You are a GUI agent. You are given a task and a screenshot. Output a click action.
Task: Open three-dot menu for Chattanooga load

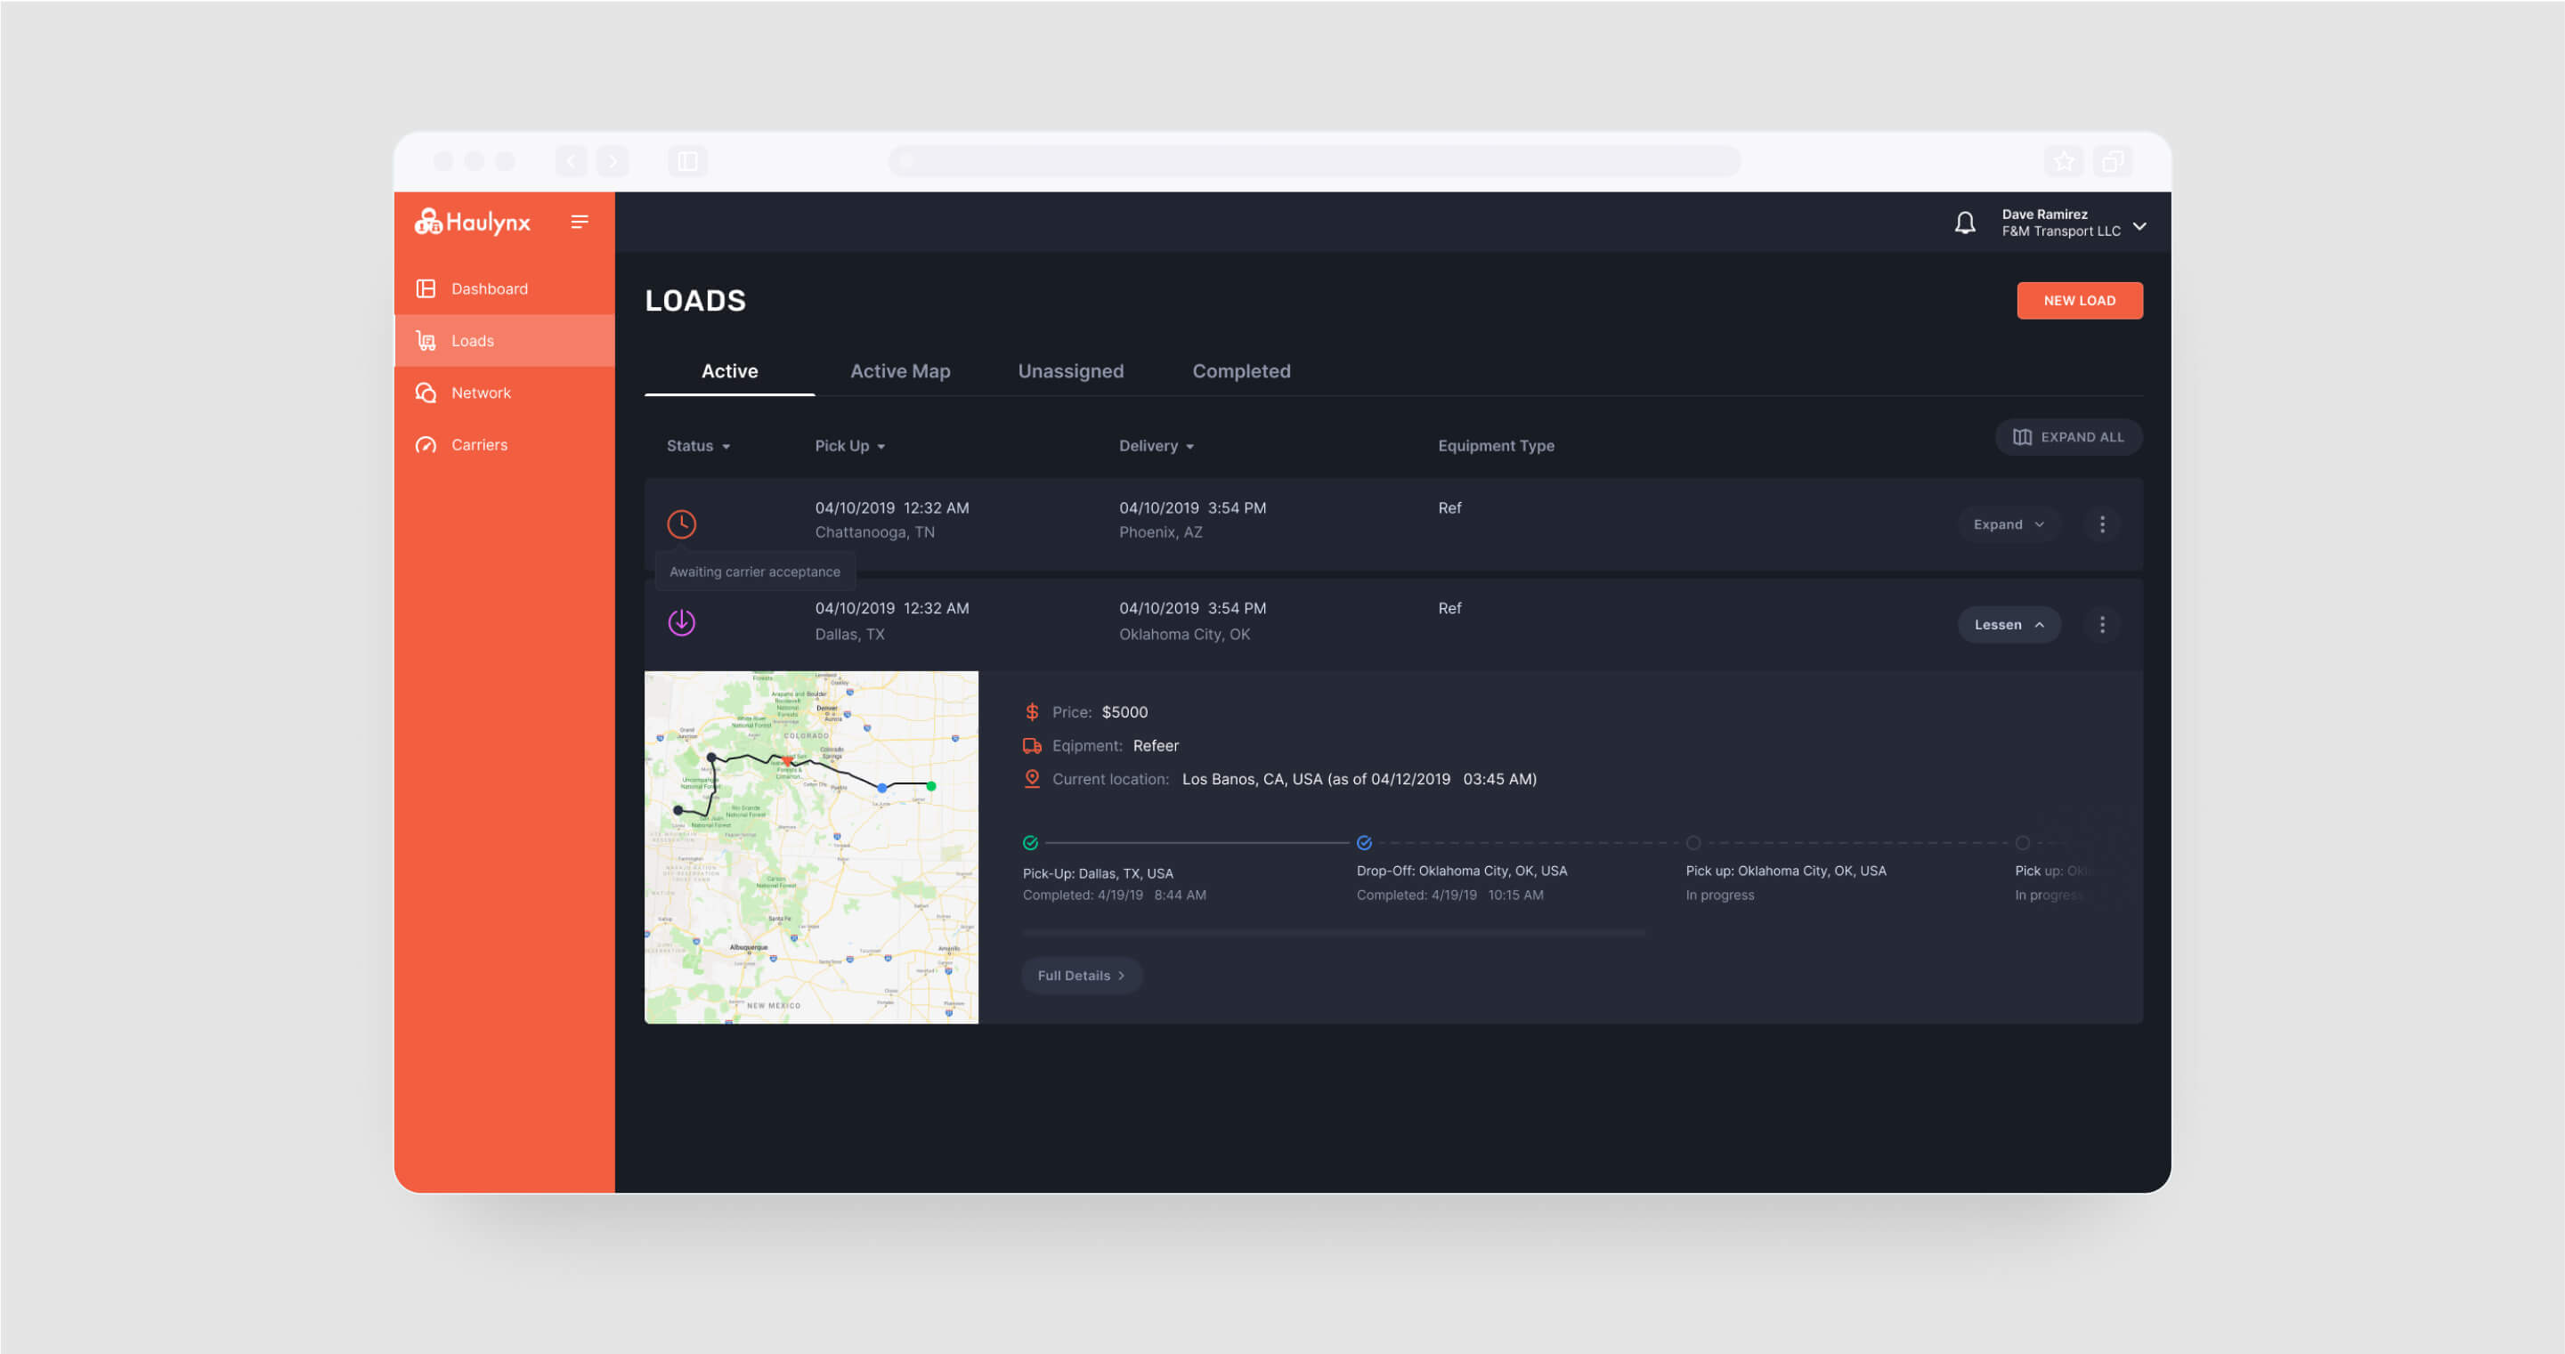tap(2101, 523)
